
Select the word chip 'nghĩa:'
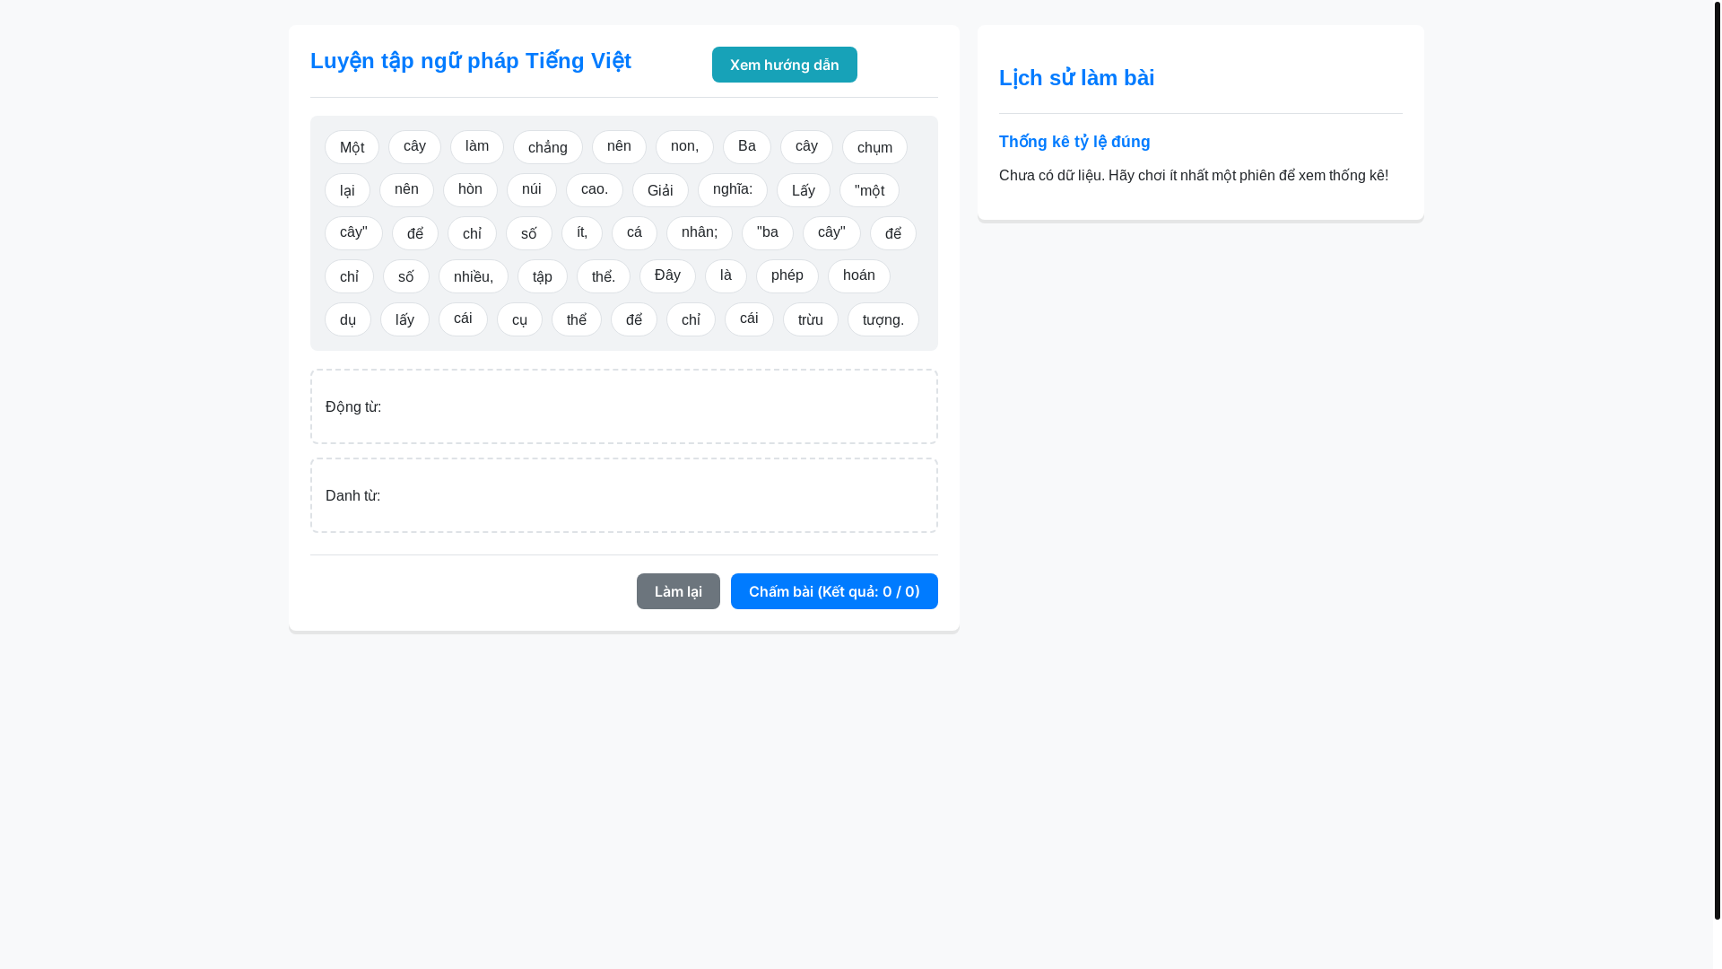(x=733, y=190)
